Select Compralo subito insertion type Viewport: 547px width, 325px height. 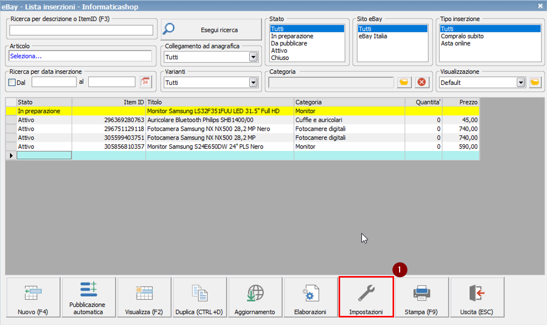click(490, 36)
